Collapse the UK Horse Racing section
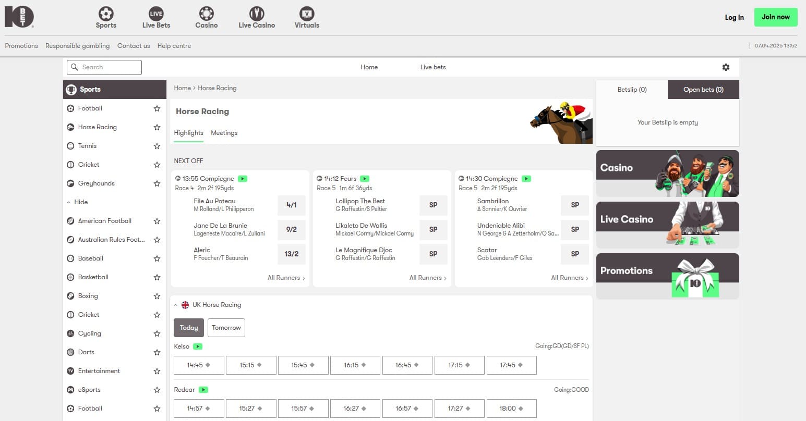Viewport: 806px width, 421px height. [175, 305]
